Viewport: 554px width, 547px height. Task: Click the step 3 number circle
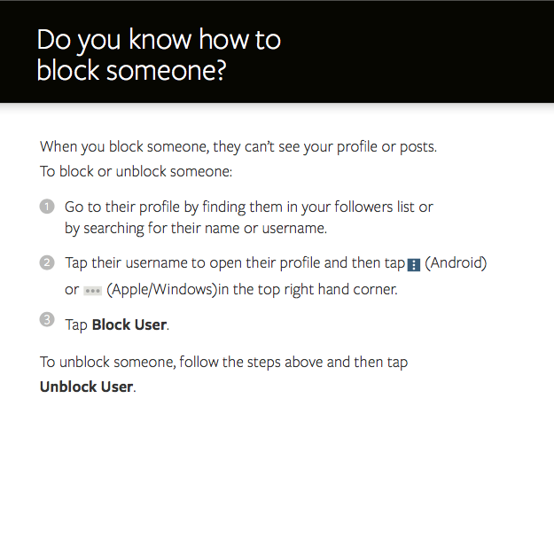(x=47, y=320)
